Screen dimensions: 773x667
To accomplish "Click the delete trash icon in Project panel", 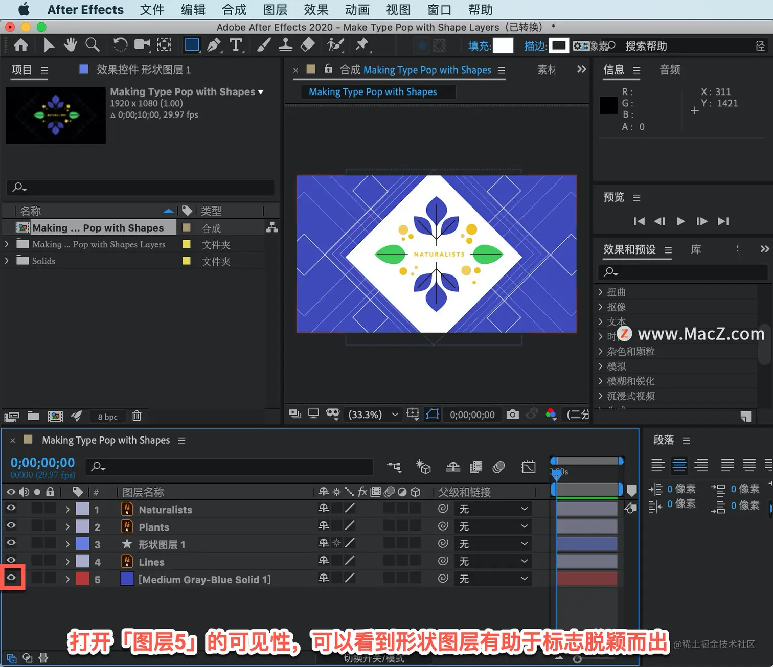I will tap(137, 416).
